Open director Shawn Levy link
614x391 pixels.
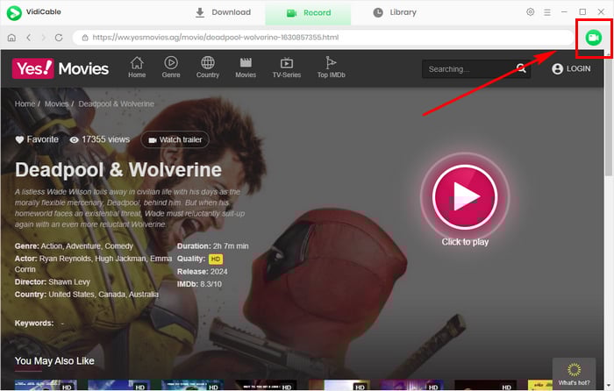(x=69, y=281)
